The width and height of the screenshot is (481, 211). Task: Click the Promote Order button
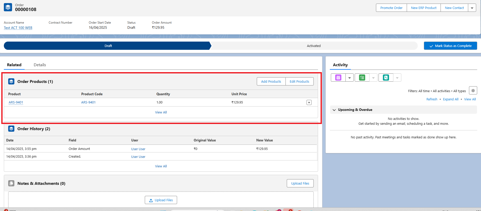[391, 8]
